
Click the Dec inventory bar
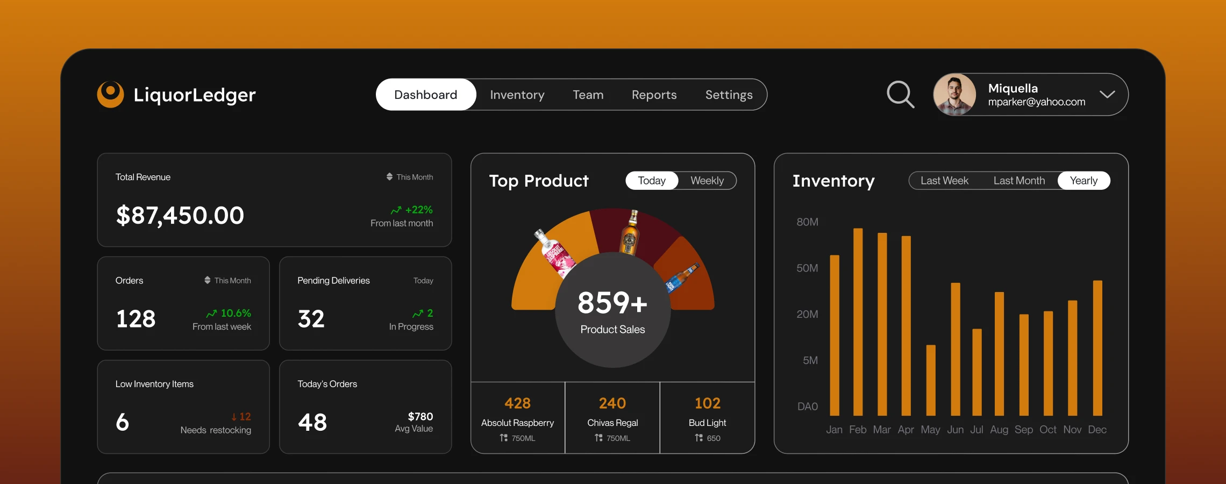(x=1097, y=348)
